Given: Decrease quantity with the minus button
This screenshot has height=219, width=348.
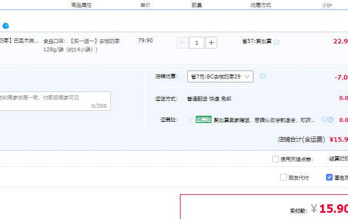Looking at the screenshot, I should [x=182, y=43].
